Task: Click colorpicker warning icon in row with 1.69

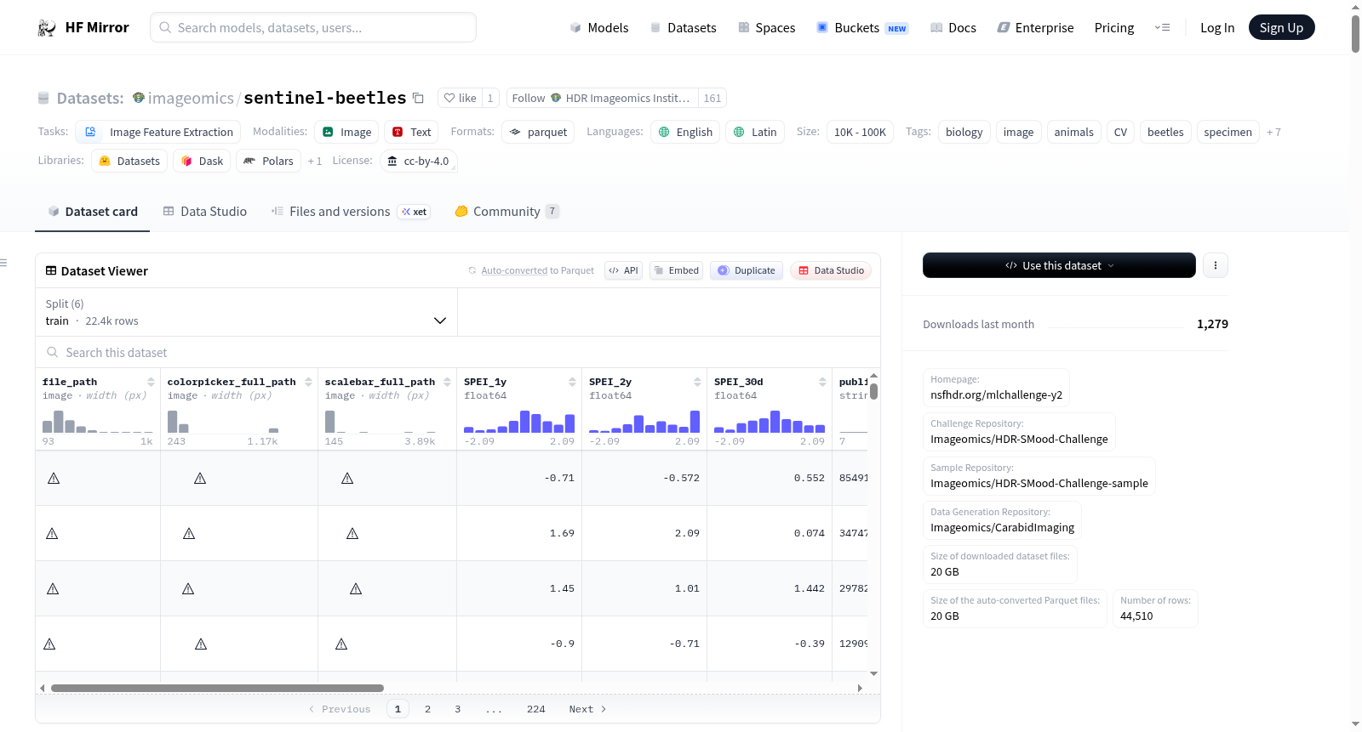Action: pos(189,533)
